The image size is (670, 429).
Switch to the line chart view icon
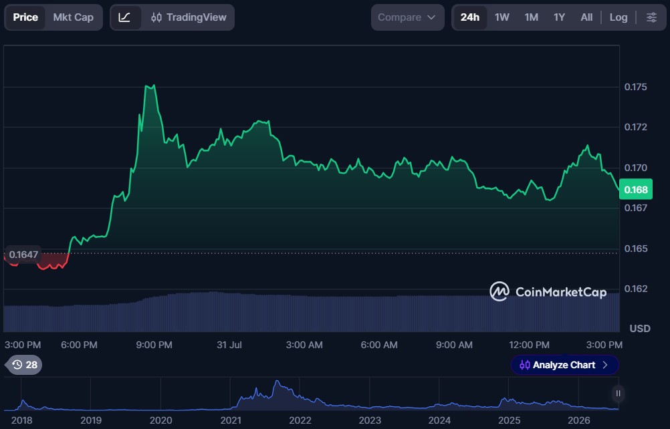[125, 17]
